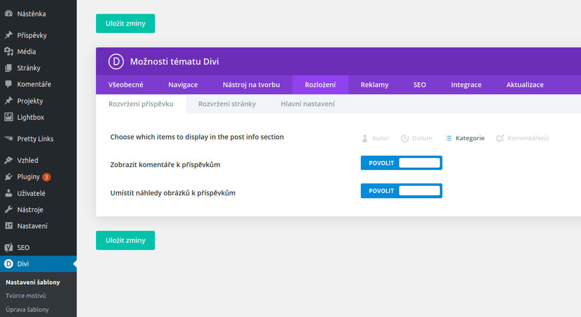Click the Divi logo in panel header
Image resolution: width=581 pixels, height=317 pixels.
click(x=116, y=61)
